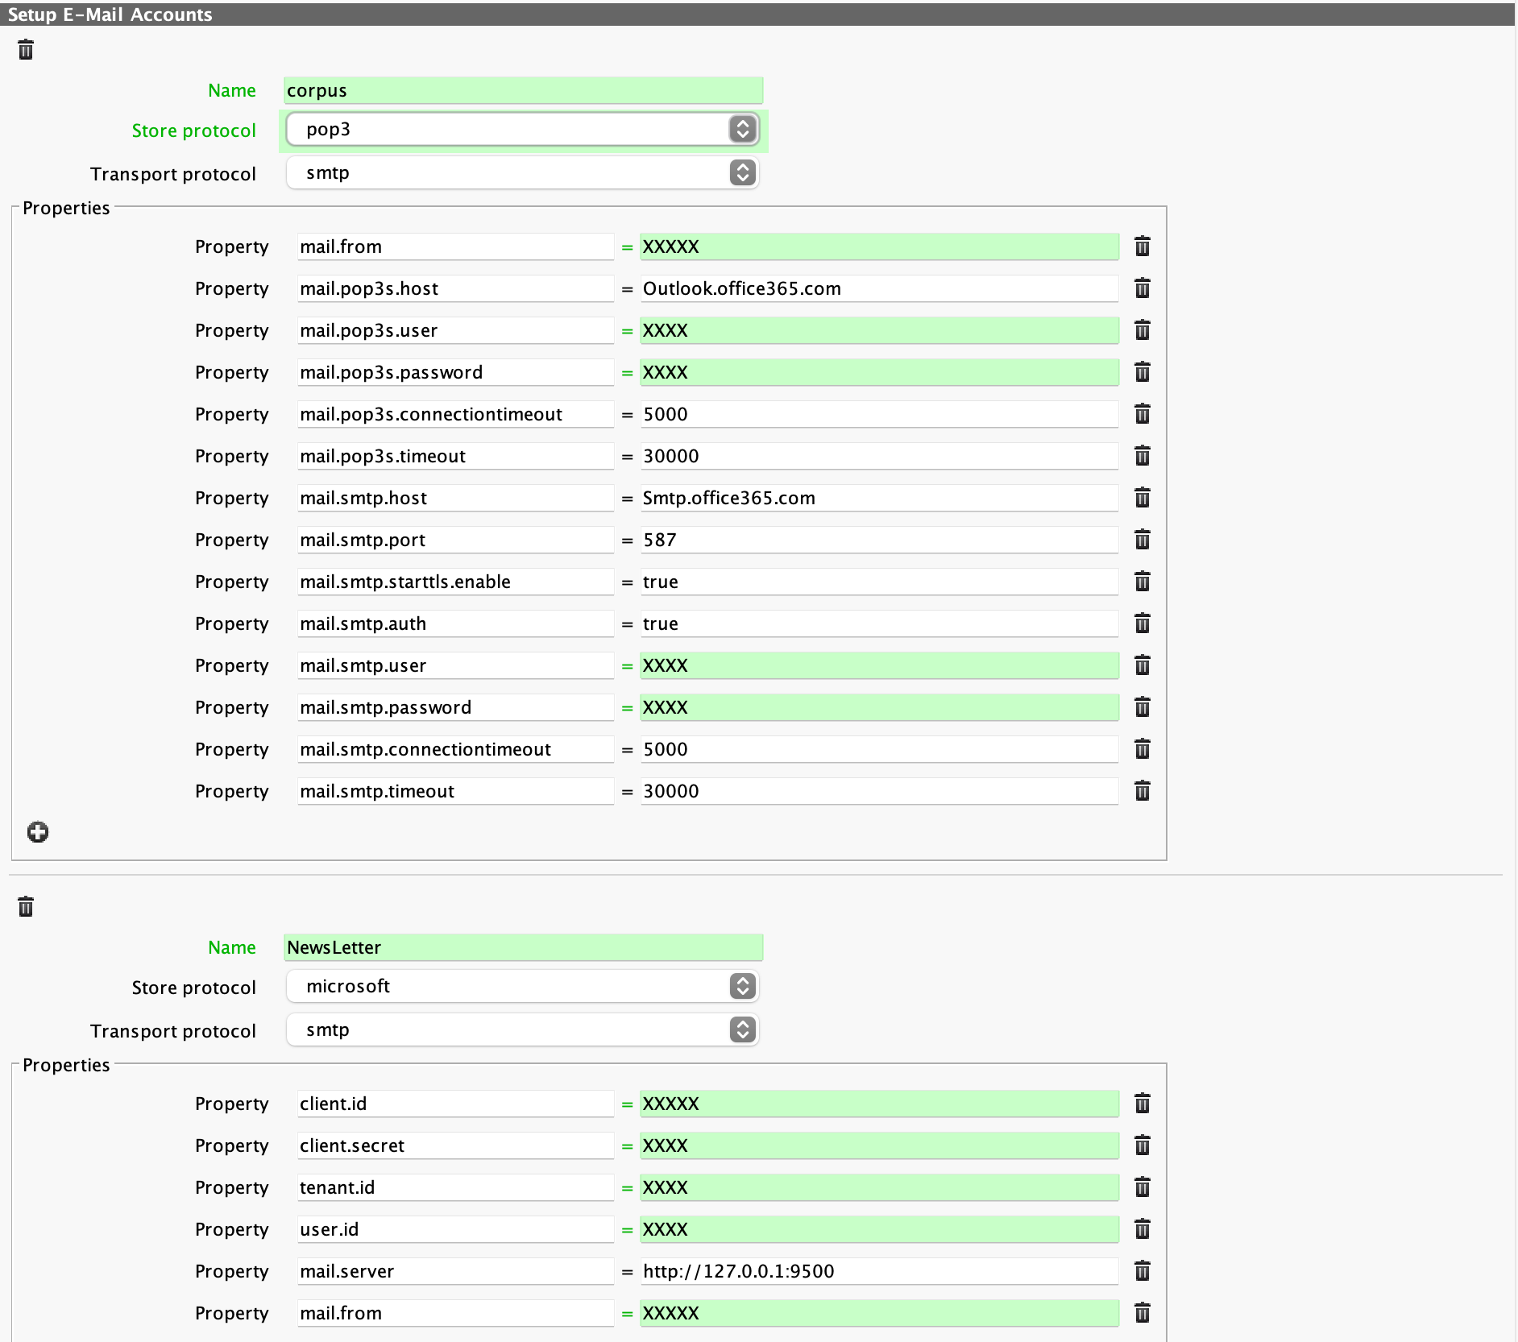This screenshot has height=1342, width=1518.
Task: Remove the mail.smtp.auth property
Action: coord(1142,623)
